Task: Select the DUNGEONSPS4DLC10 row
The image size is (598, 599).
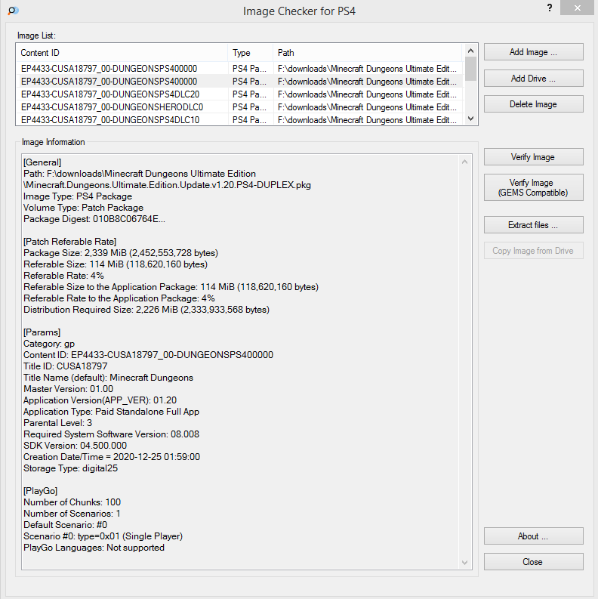Action: (x=239, y=120)
